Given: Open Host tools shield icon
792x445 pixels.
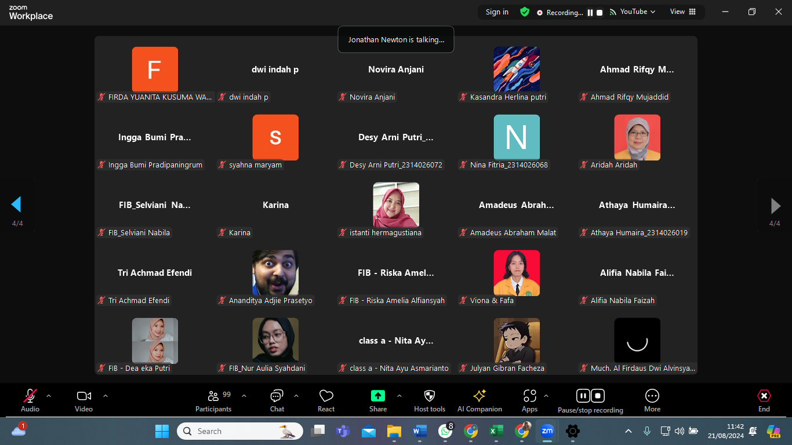Looking at the screenshot, I should pos(429,400).
